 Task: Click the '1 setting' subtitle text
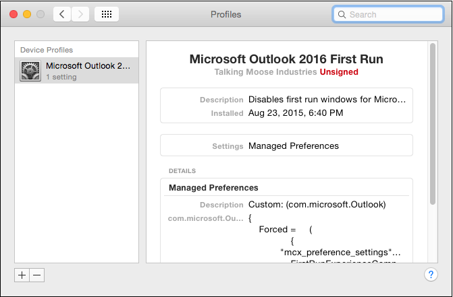(61, 77)
